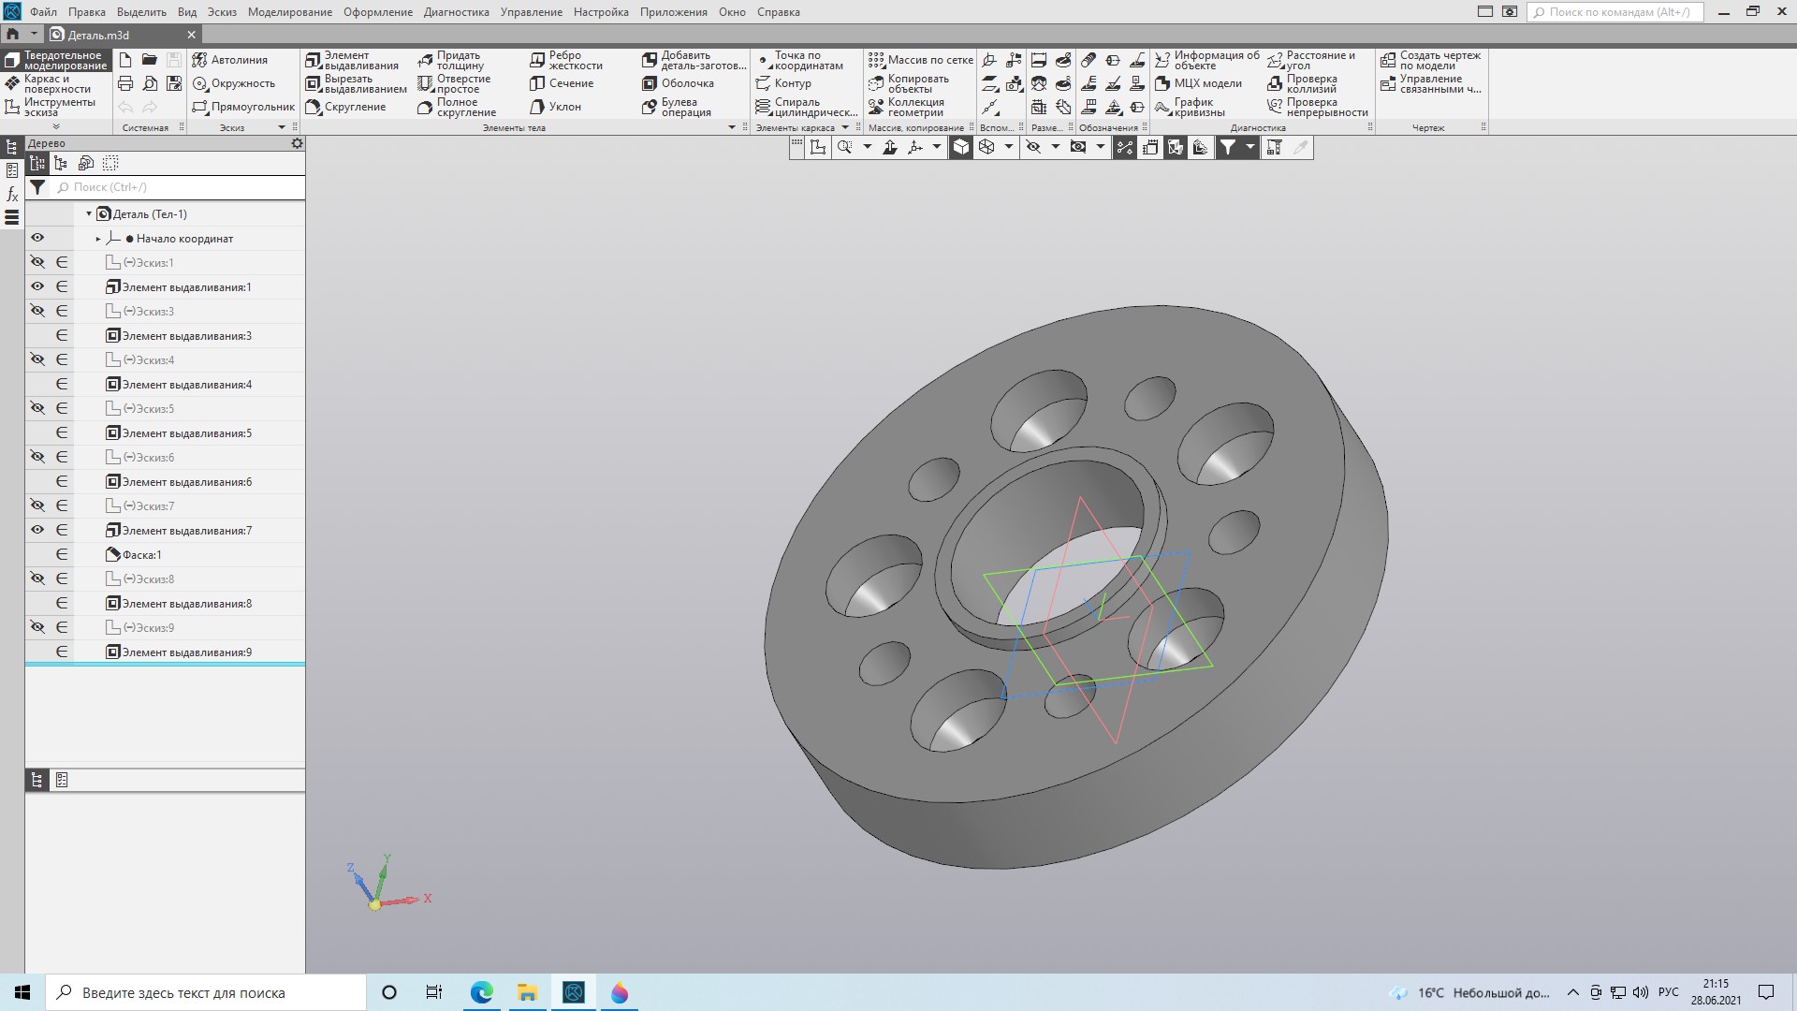Collapse the Деталь (Тел-1) root node
This screenshot has height=1011, width=1797.
89,214
